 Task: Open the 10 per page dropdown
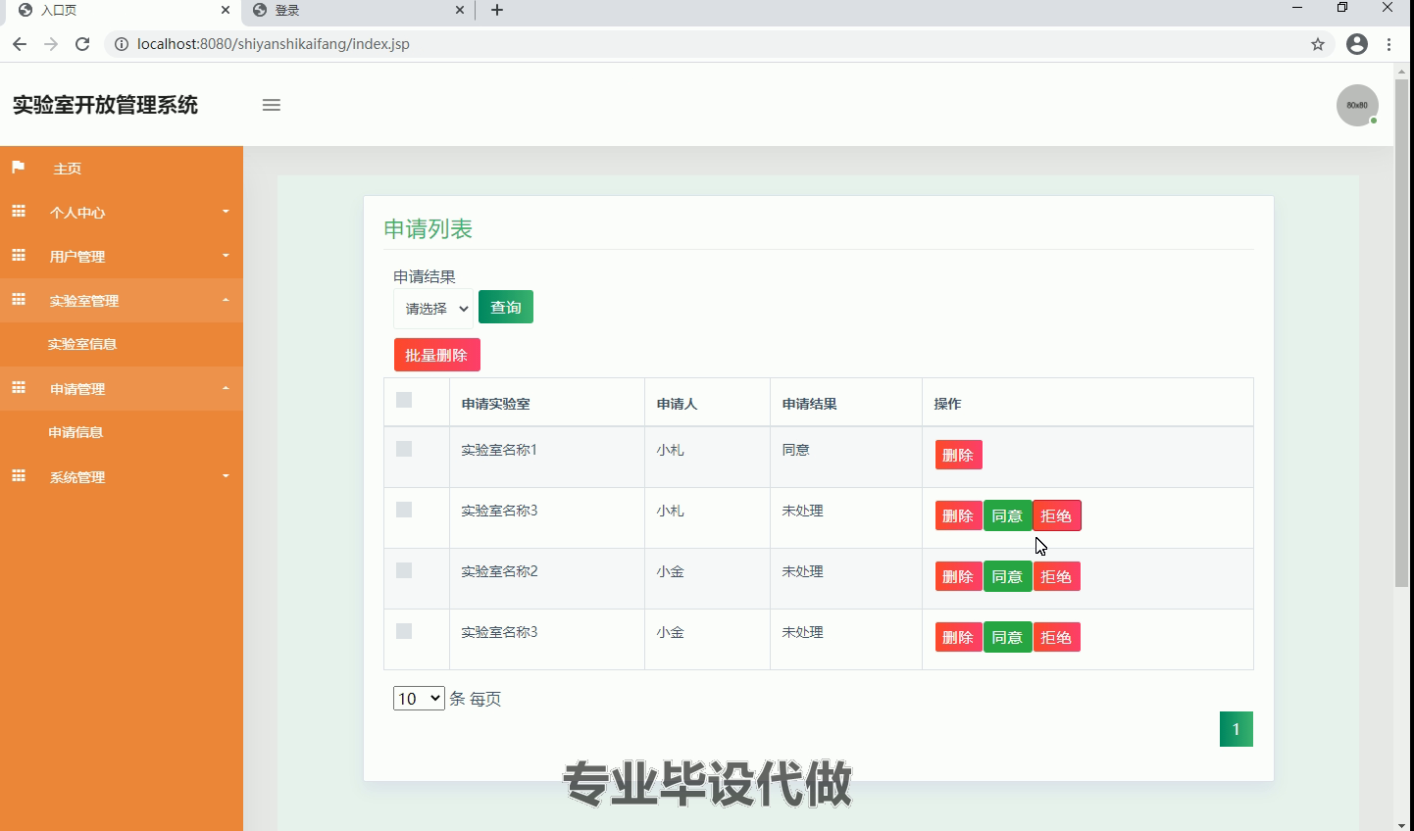419,699
